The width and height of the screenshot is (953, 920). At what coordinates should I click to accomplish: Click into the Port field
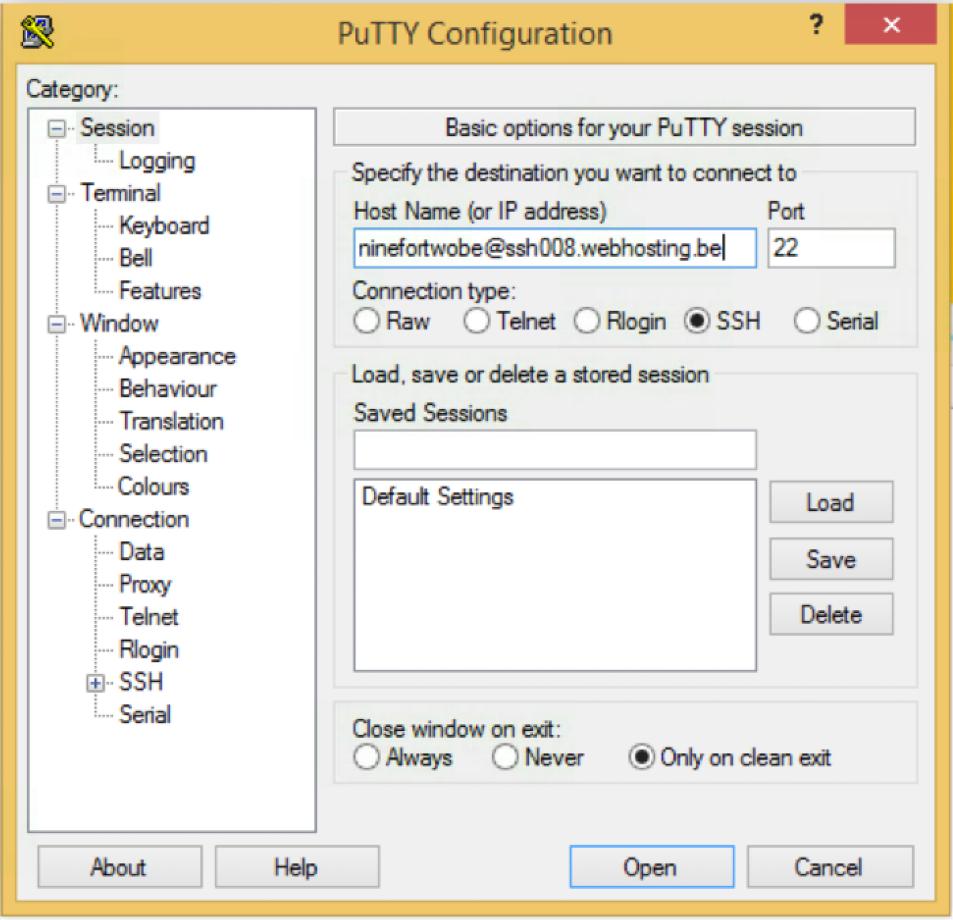click(x=831, y=248)
